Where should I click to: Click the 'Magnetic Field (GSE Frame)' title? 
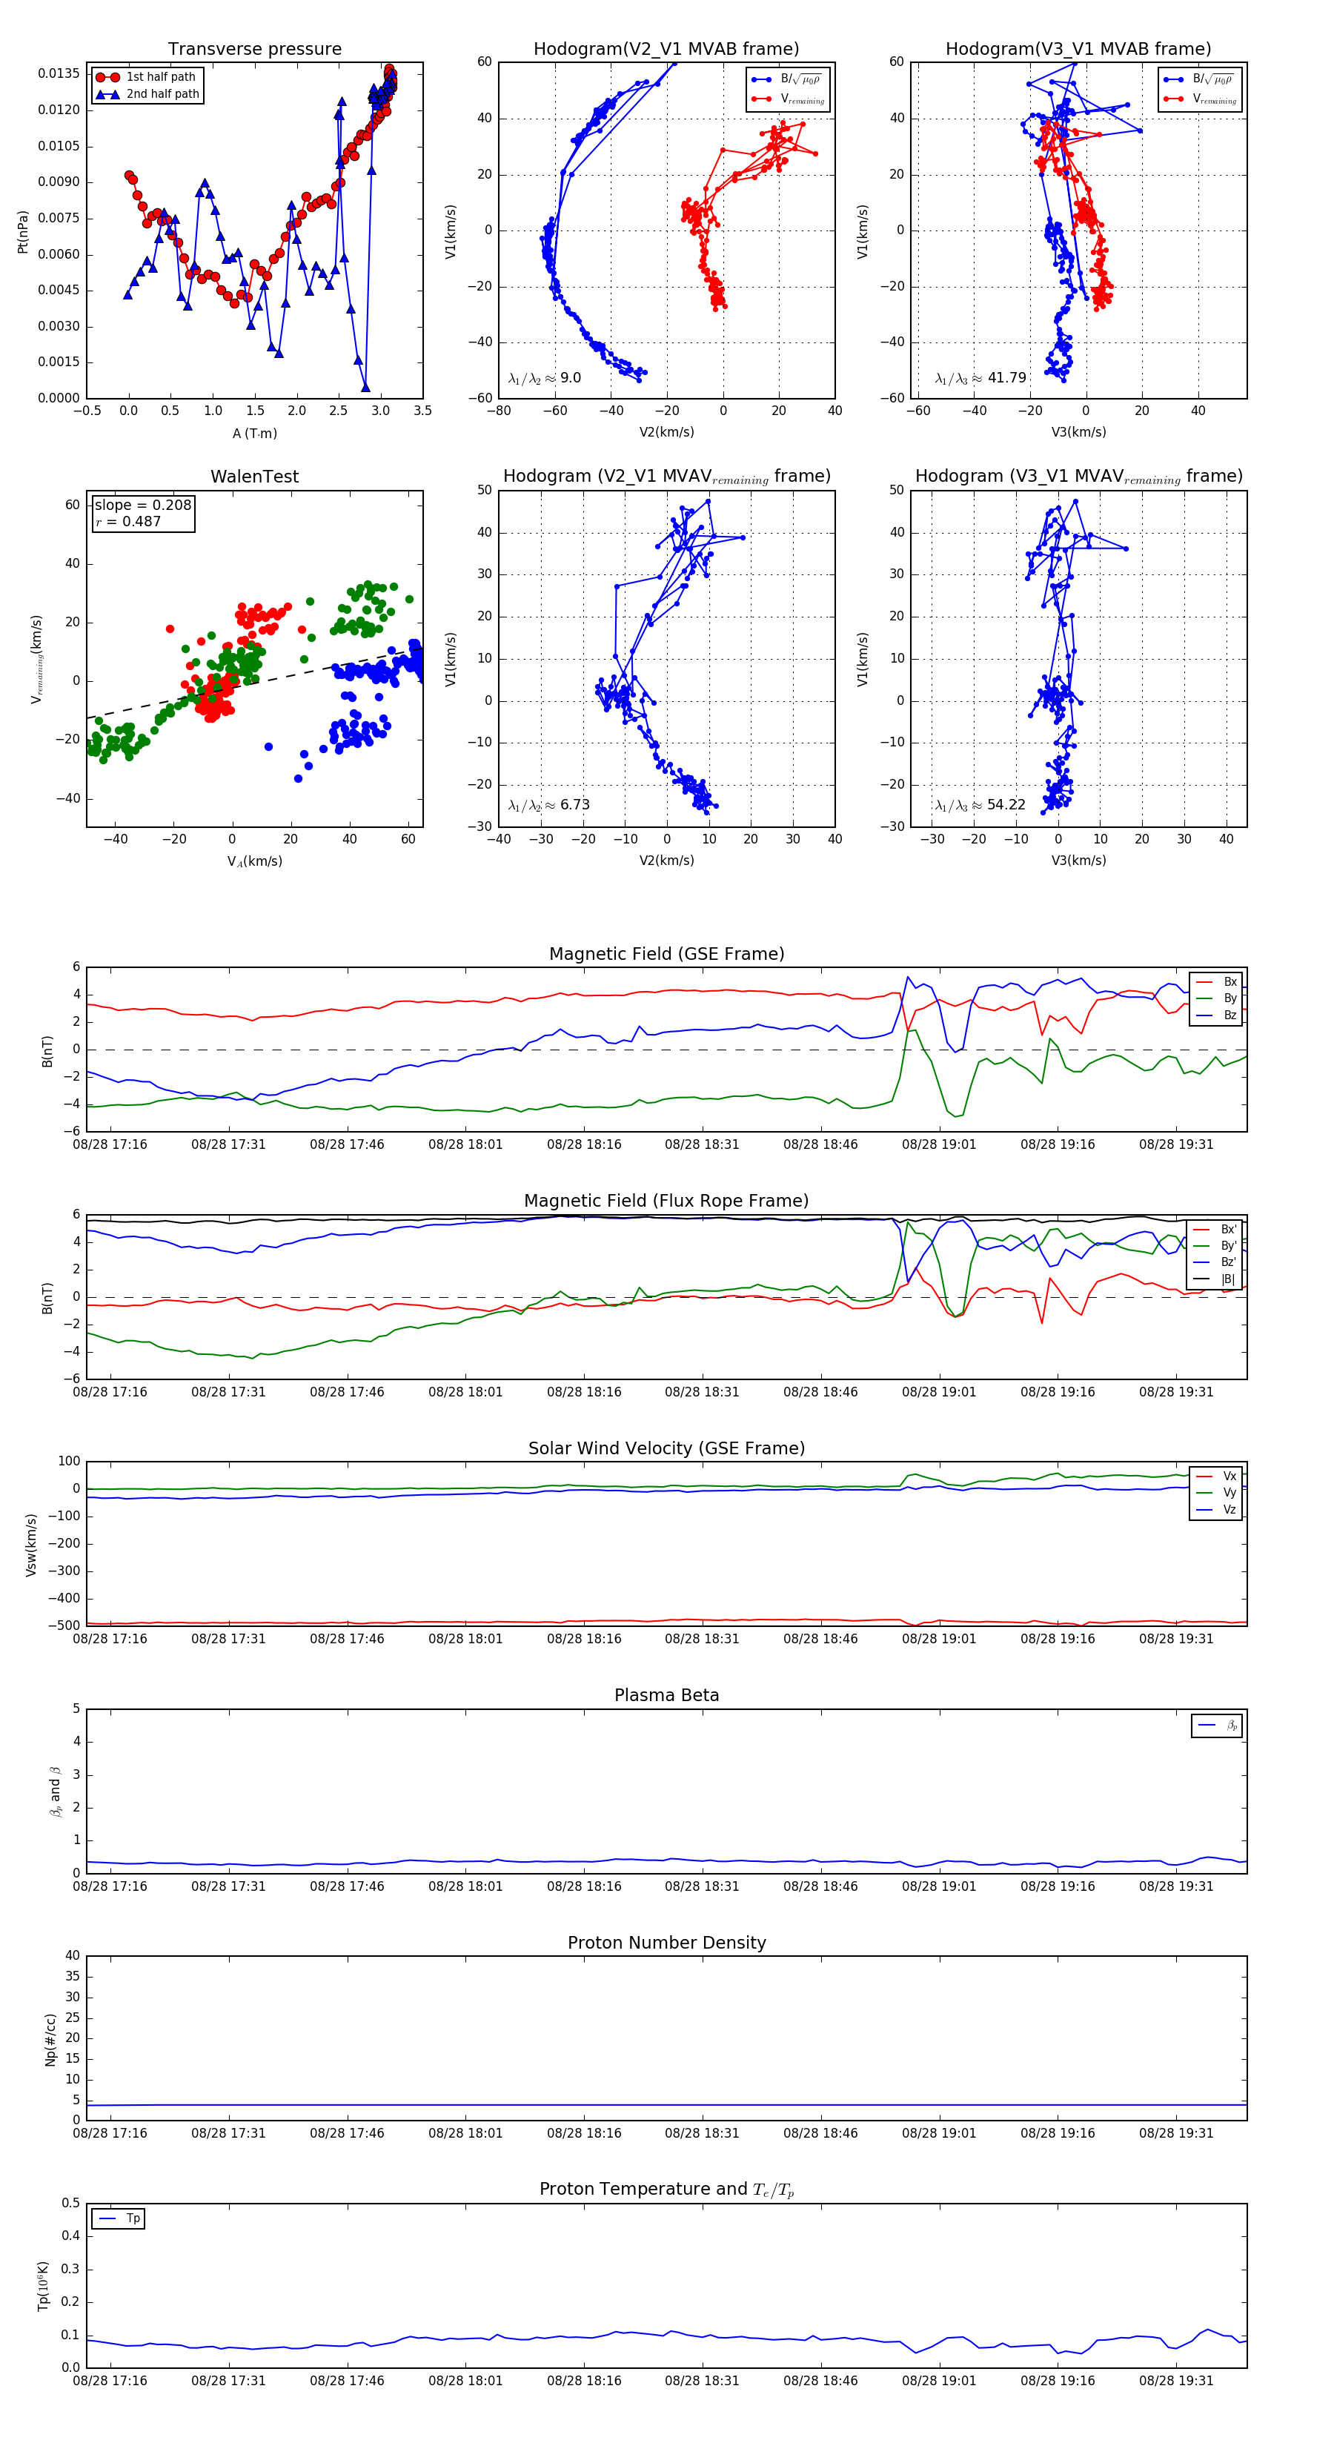666,954
